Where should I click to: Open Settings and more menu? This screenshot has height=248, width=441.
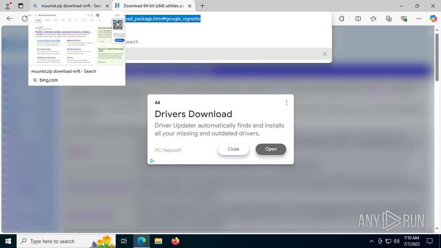[x=419, y=19]
